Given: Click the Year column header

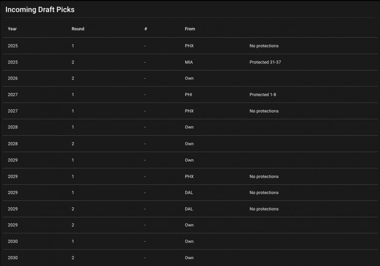Looking at the screenshot, I should (x=12, y=29).
